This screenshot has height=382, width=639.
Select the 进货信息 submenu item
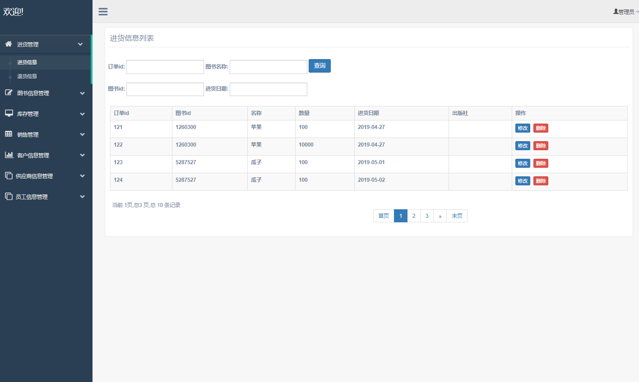27,62
